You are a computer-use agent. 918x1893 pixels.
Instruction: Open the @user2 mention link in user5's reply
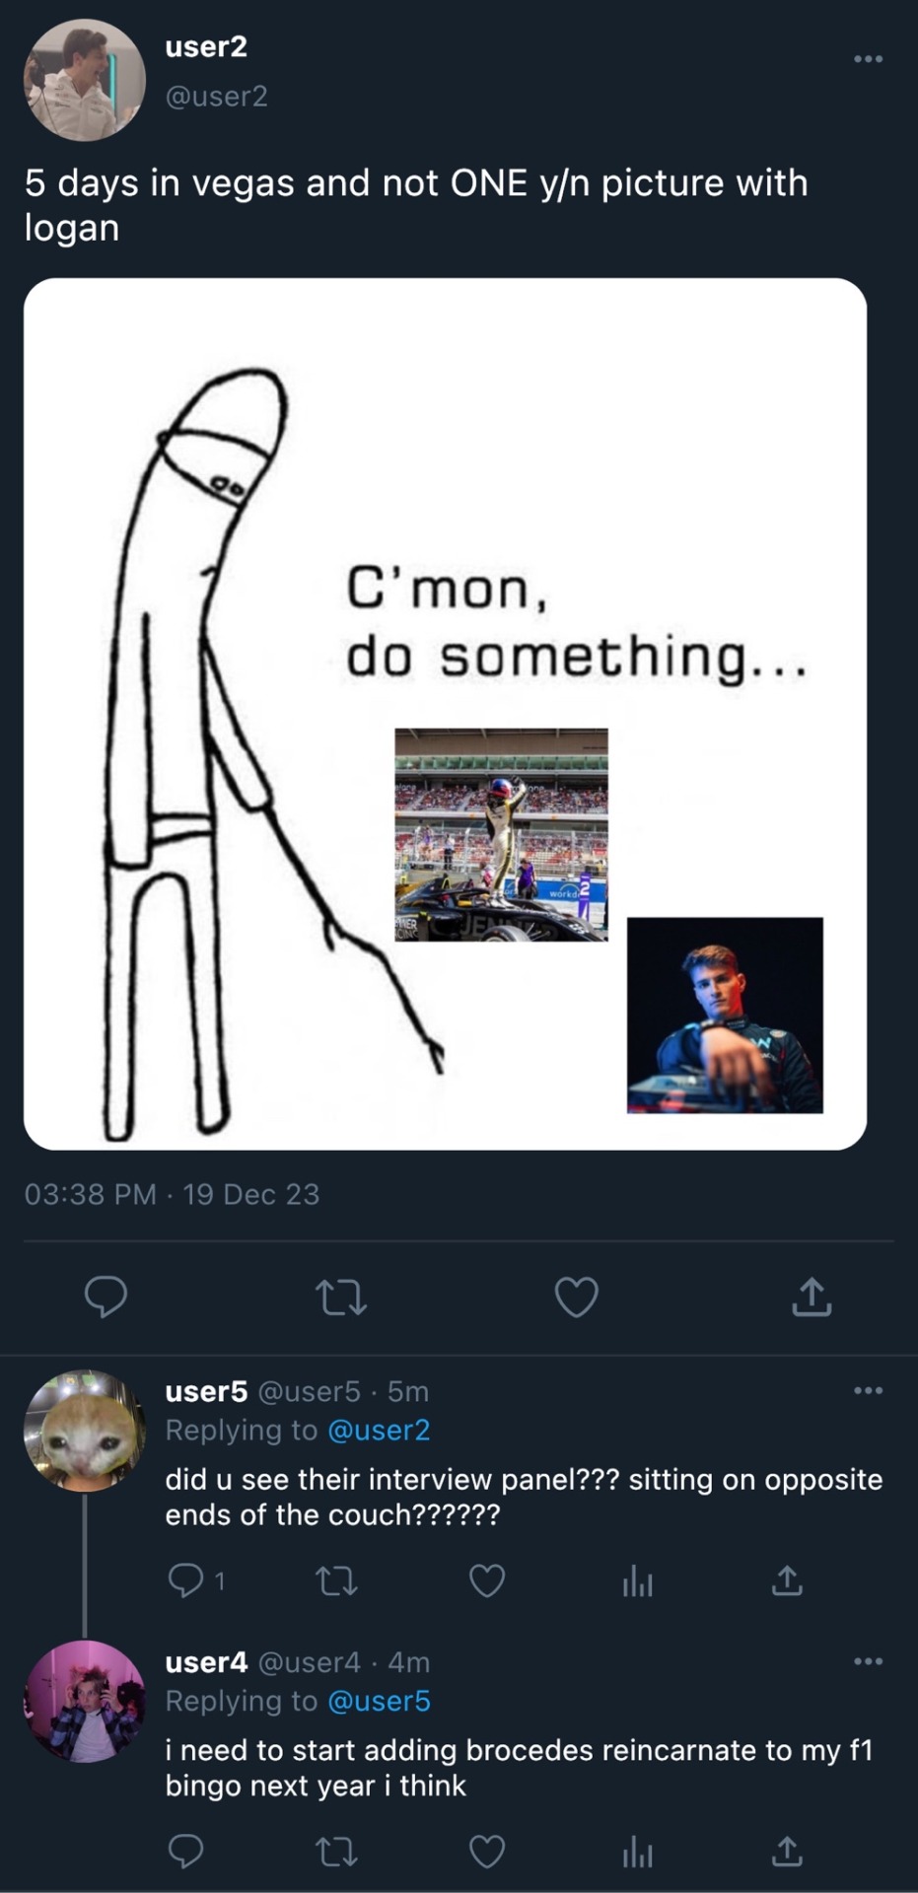pos(379,1430)
